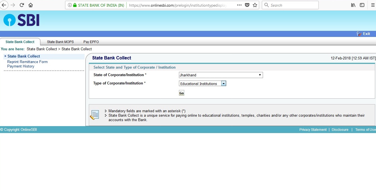Viewport: 376px width, 190px height.
Task: Open the Terms of Use link
Action: [365, 130]
